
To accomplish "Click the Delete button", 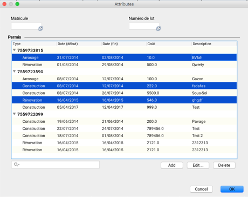I will (224, 165).
